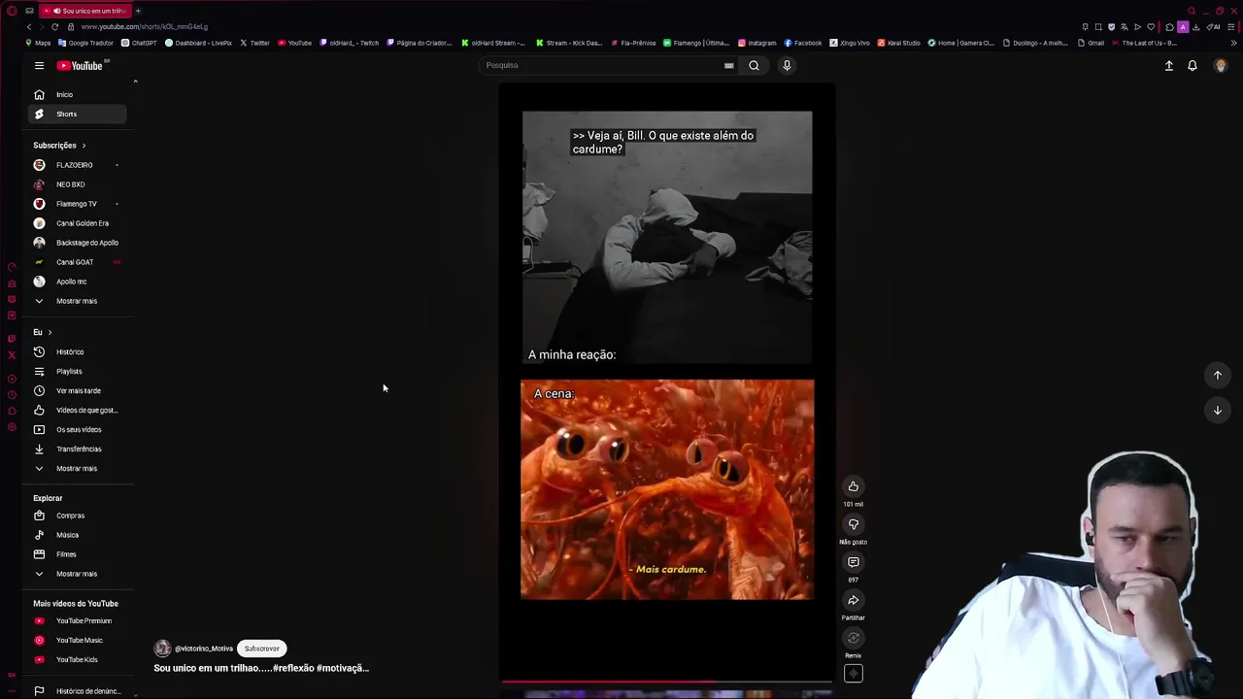1243x699 pixels.
Task: Open YouTube Kids link
Action: [x=77, y=660]
